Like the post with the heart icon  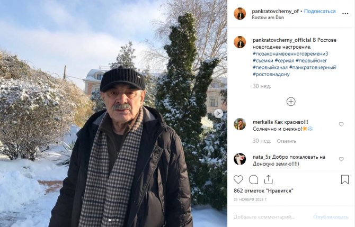[x=238, y=180]
